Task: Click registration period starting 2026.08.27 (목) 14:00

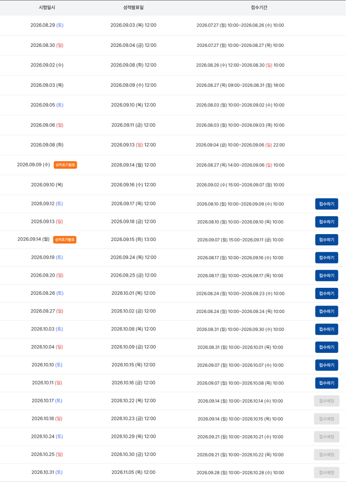Action: tap(240, 165)
